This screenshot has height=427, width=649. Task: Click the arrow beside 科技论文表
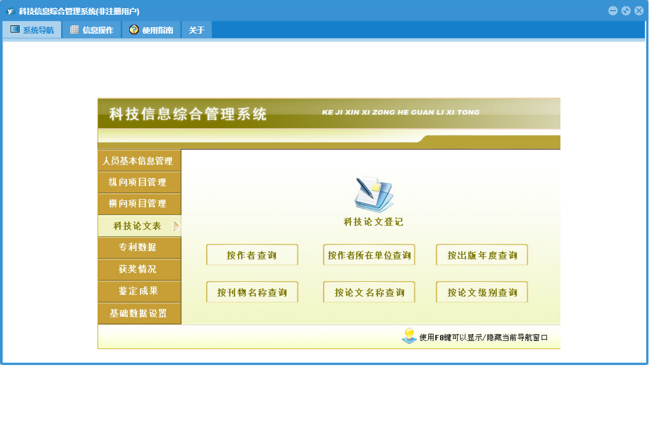pos(177,226)
